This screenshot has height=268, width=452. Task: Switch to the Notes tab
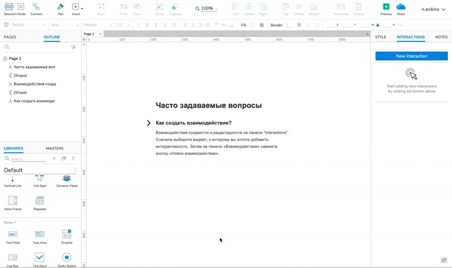(x=441, y=37)
